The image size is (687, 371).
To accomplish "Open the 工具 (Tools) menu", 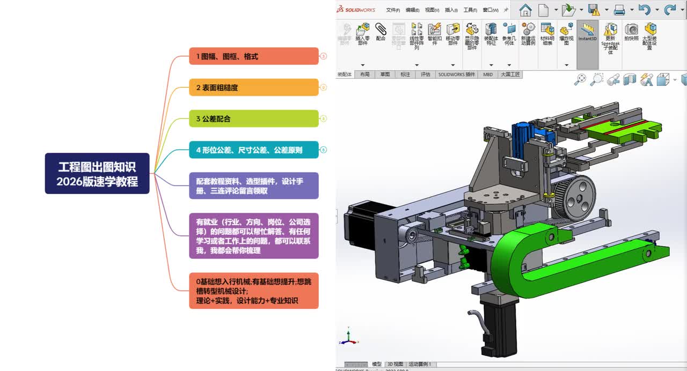I will 470,10.
